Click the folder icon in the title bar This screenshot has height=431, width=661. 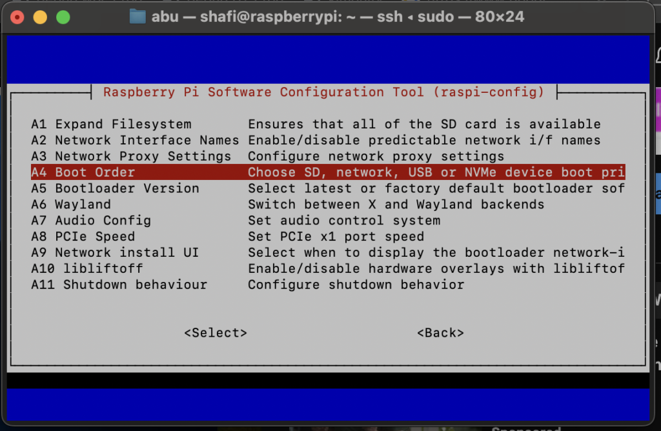click(x=137, y=17)
